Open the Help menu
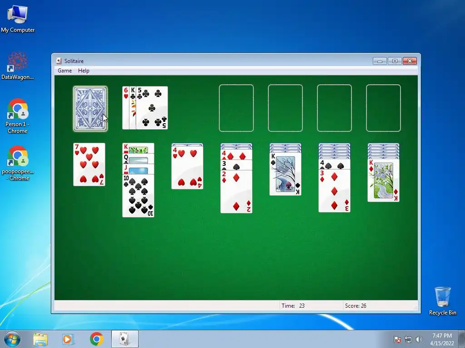Image resolution: width=465 pixels, height=348 pixels. click(x=84, y=70)
